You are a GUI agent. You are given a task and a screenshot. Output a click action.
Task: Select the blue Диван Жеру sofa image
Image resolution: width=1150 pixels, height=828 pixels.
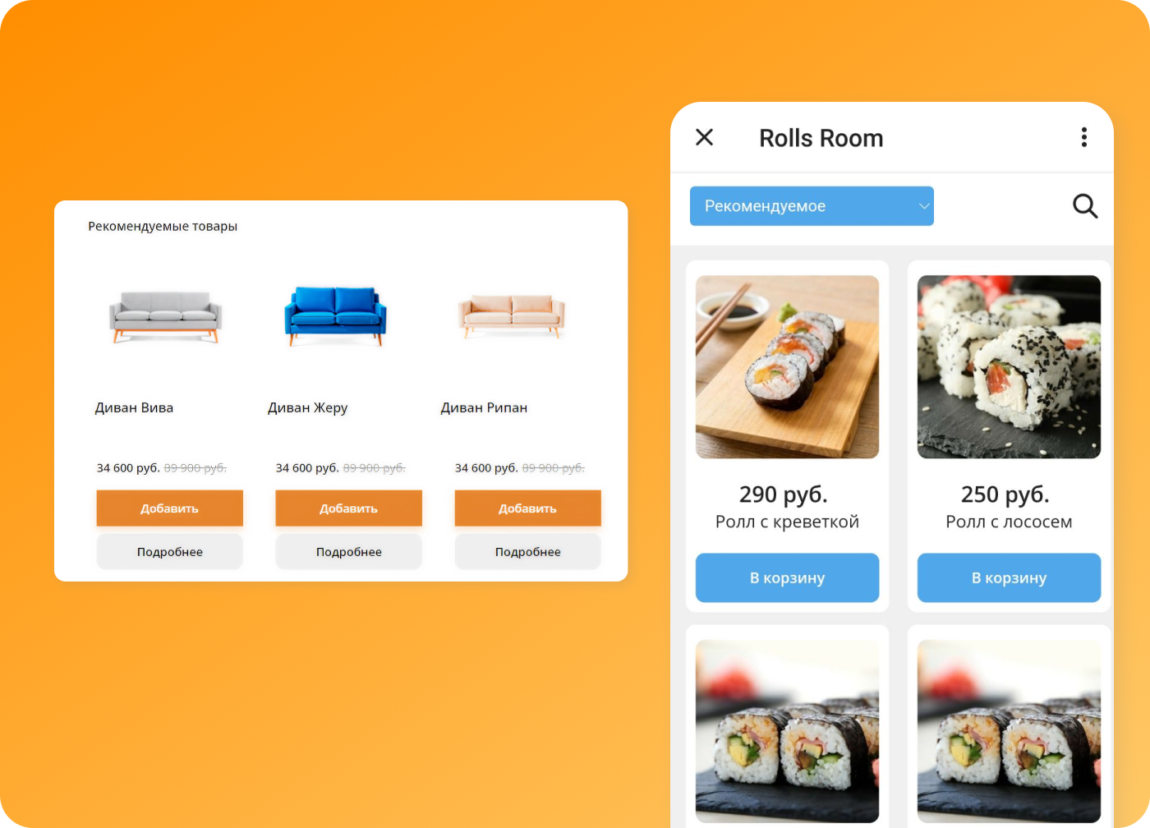pos(335,315)
